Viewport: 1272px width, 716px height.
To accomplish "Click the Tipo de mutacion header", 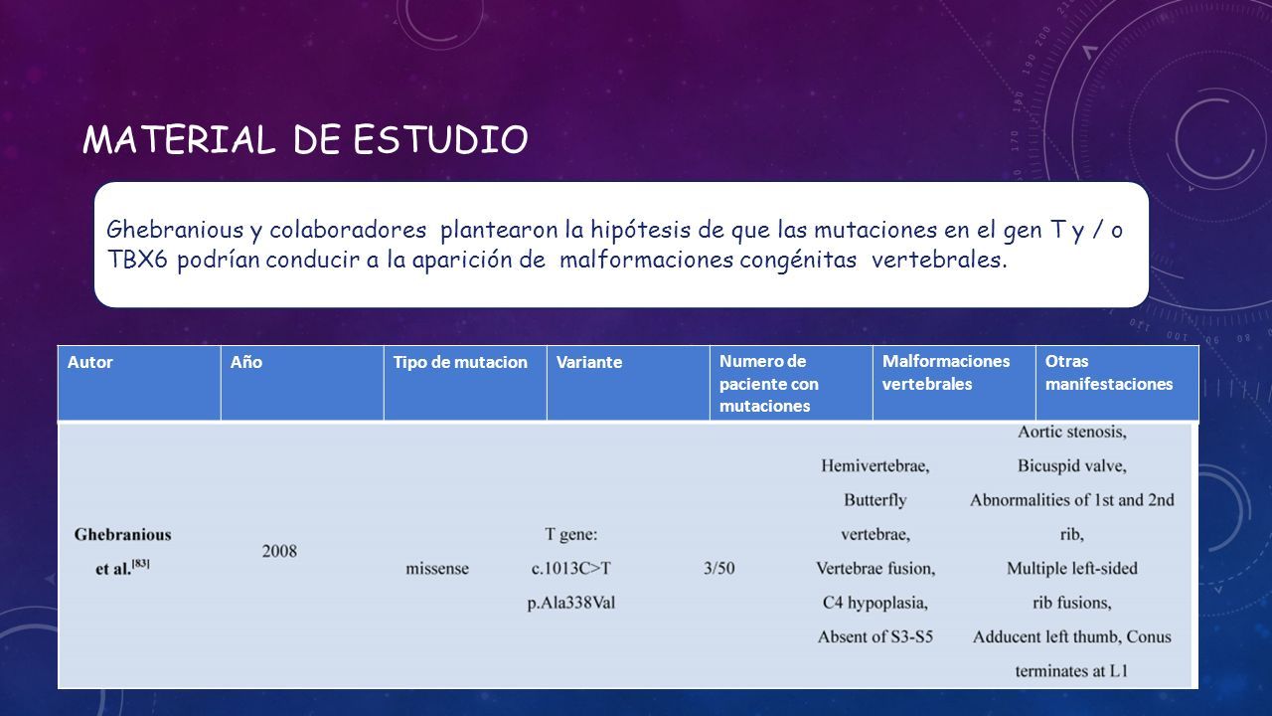I will click(465, 383).
